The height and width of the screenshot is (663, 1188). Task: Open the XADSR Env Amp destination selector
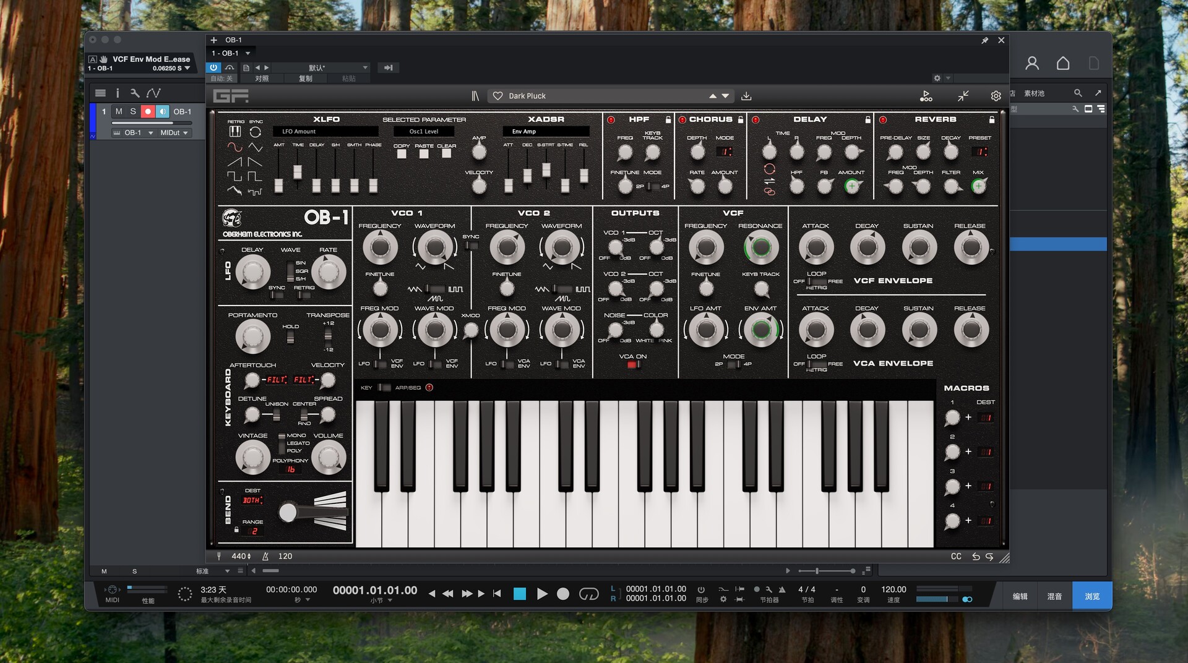pyautogui.click(x=546, y=132)
